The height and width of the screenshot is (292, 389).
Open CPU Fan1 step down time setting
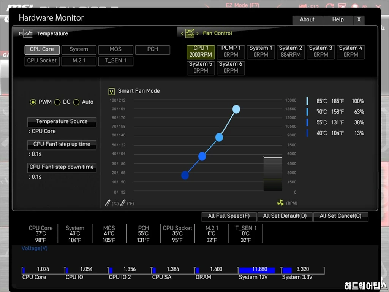tap(62, 168)
